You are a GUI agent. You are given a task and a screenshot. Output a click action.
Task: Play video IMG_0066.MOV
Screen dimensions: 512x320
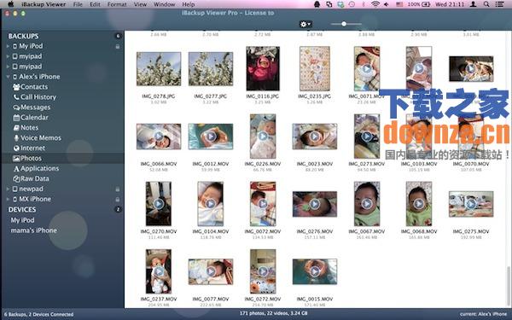[x=159, y=137]
